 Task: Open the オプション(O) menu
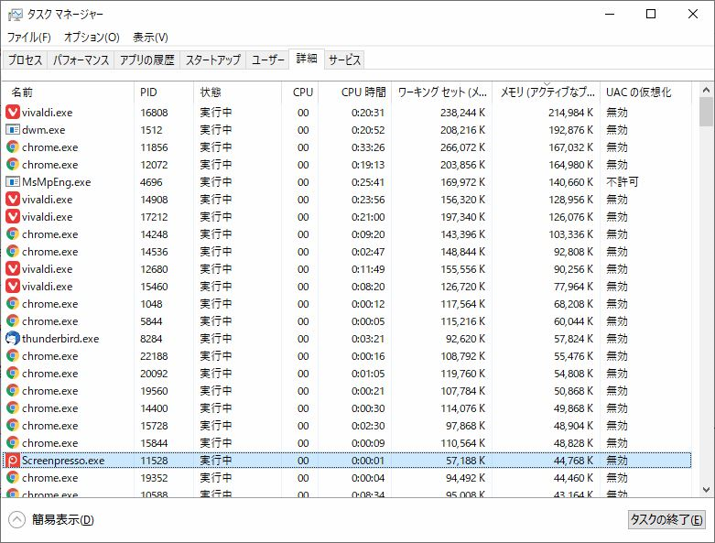(x=92, y=38)
